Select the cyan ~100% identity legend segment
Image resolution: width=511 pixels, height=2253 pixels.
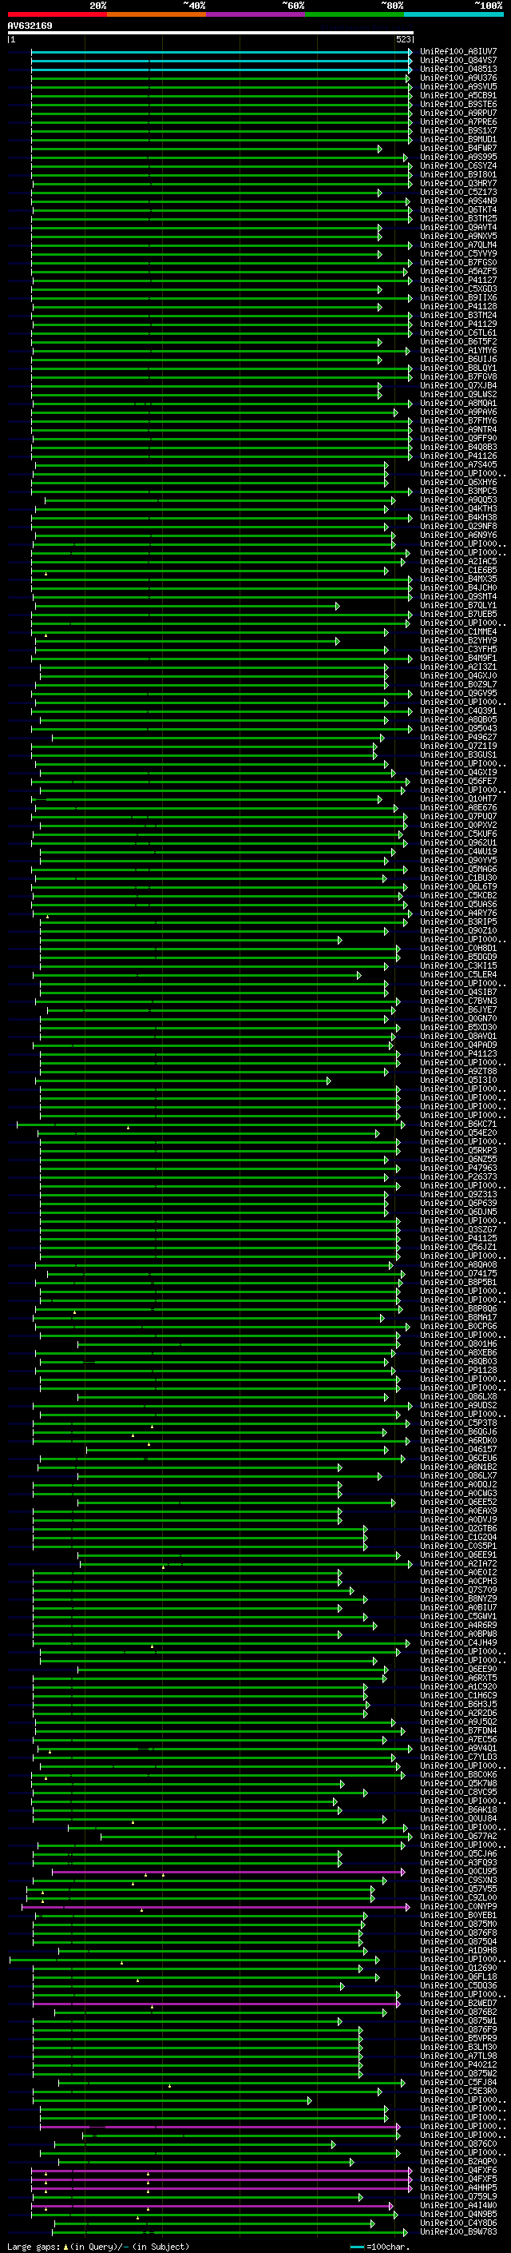tap(454, 14)
